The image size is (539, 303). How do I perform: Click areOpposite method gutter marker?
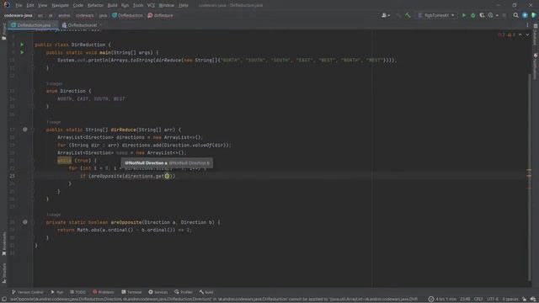click(x=24, y=222)
